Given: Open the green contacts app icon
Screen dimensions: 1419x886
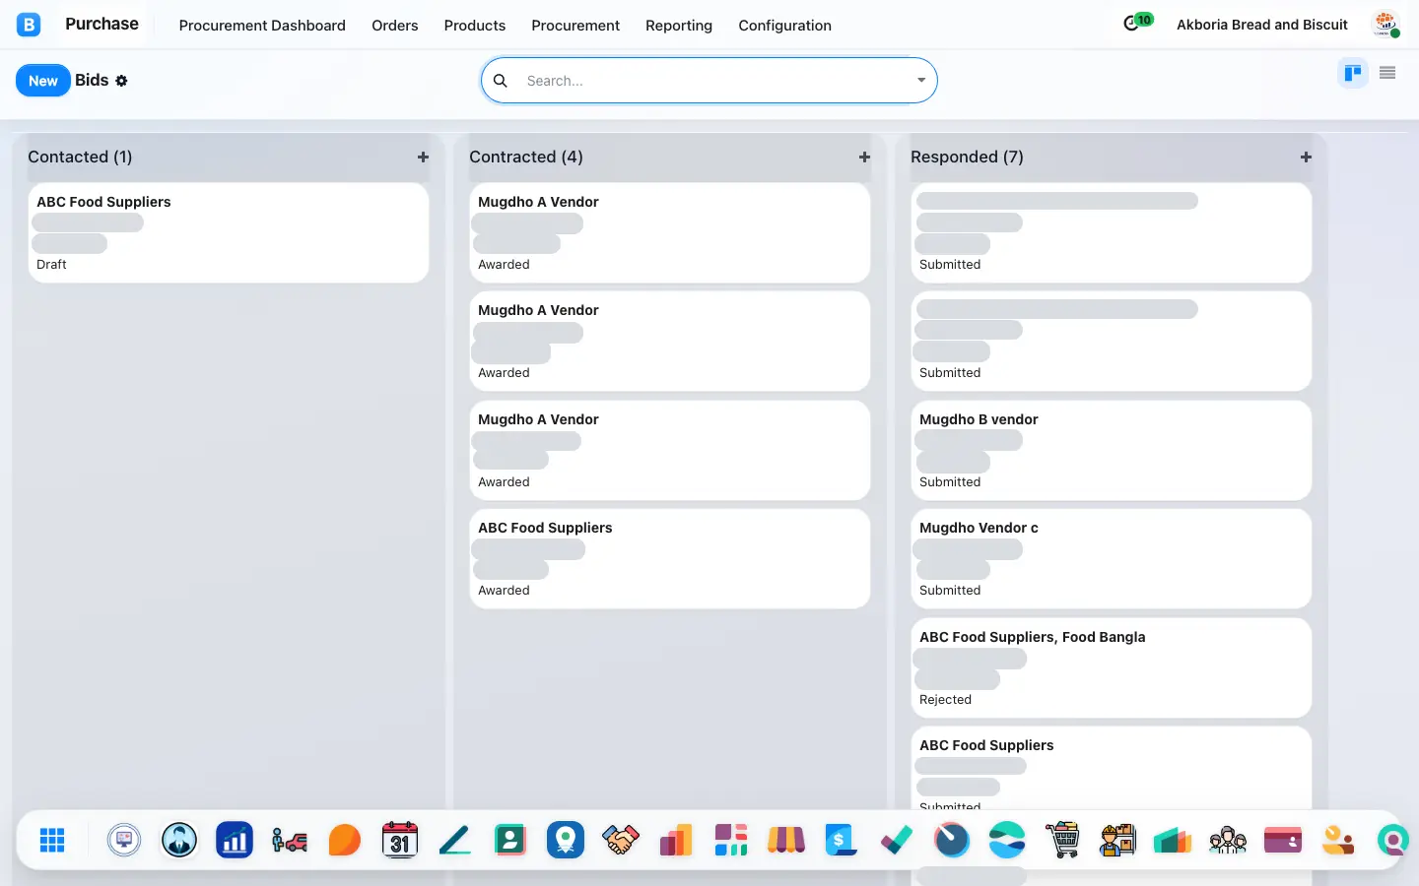Looking at the screenshot, I should [x=510, y=840].
